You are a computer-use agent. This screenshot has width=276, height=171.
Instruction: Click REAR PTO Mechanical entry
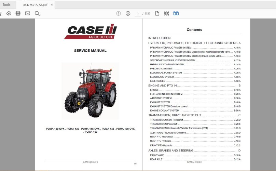[x=195, y=137]
